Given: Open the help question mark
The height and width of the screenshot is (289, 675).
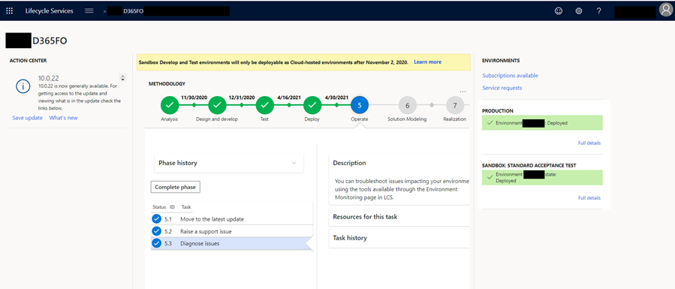Looking at the screenshot, I should pos(599,11).
